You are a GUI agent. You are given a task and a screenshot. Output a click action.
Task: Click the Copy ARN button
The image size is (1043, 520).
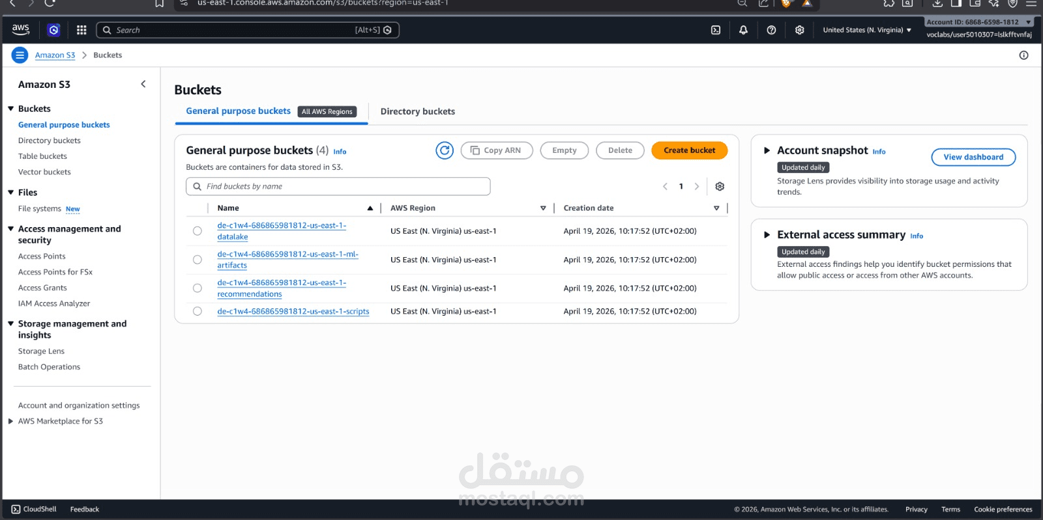coord(497,150)
